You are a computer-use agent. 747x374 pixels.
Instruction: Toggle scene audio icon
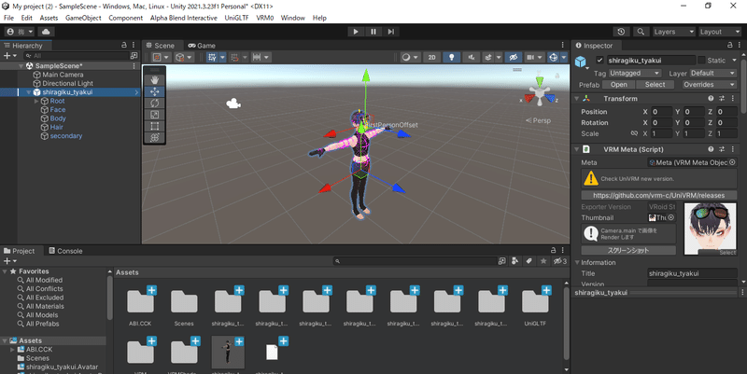[x=472, y=57]
